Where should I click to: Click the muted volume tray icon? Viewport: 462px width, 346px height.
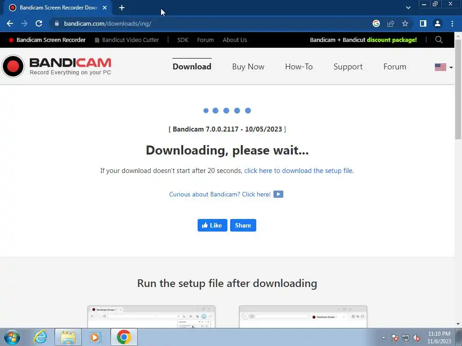pyautogui.click(x=416, y=337)
